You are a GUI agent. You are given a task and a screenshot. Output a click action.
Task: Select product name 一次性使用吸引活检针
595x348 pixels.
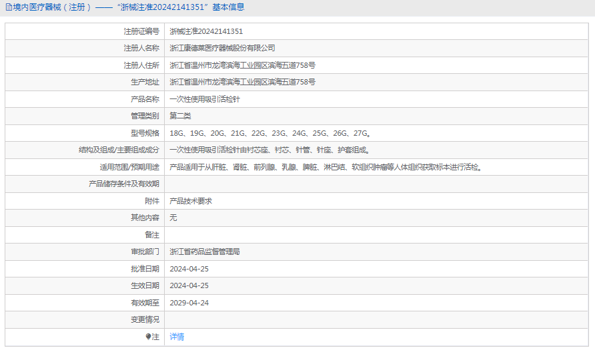[x=205, y=99]
